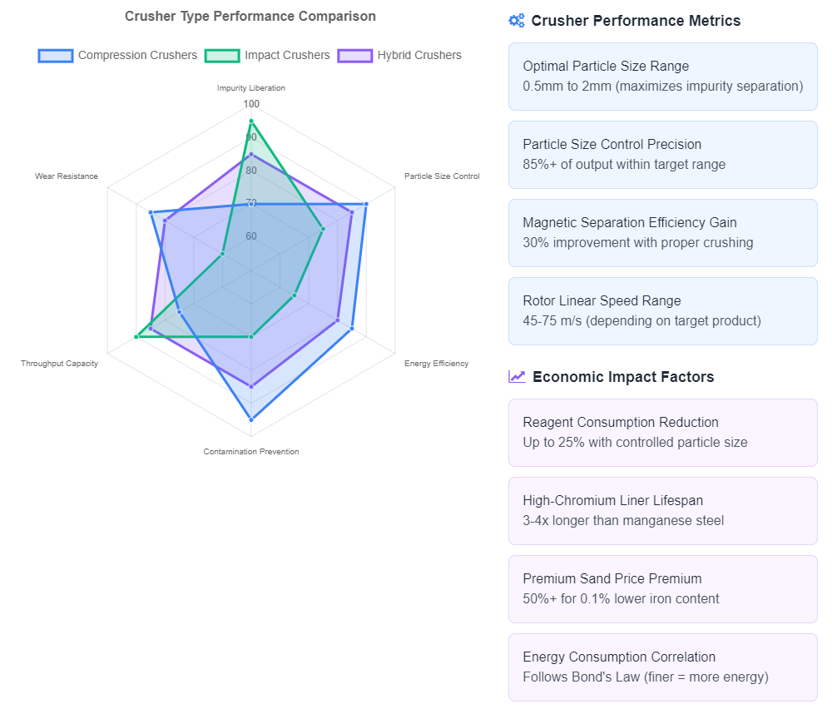Viewport: 832px width, 709px height.
Task: Click the trend chart icon beside Economic Impact Factors
Action: point(517,377)
